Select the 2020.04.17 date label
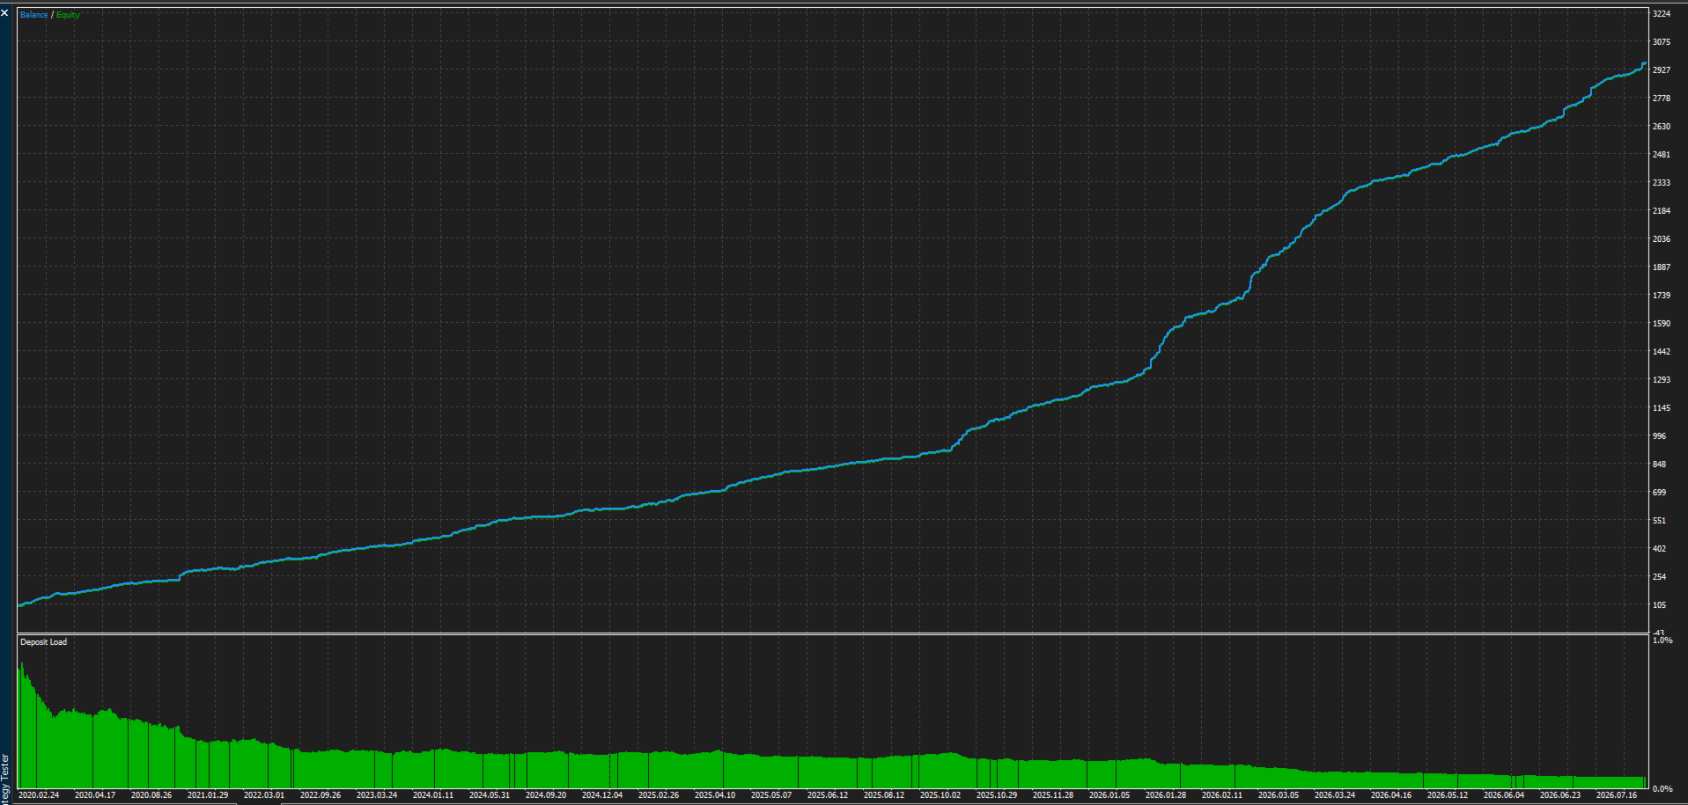Image resolution: width=1688 pixels, height=805 pixels. tap(95, 795)
